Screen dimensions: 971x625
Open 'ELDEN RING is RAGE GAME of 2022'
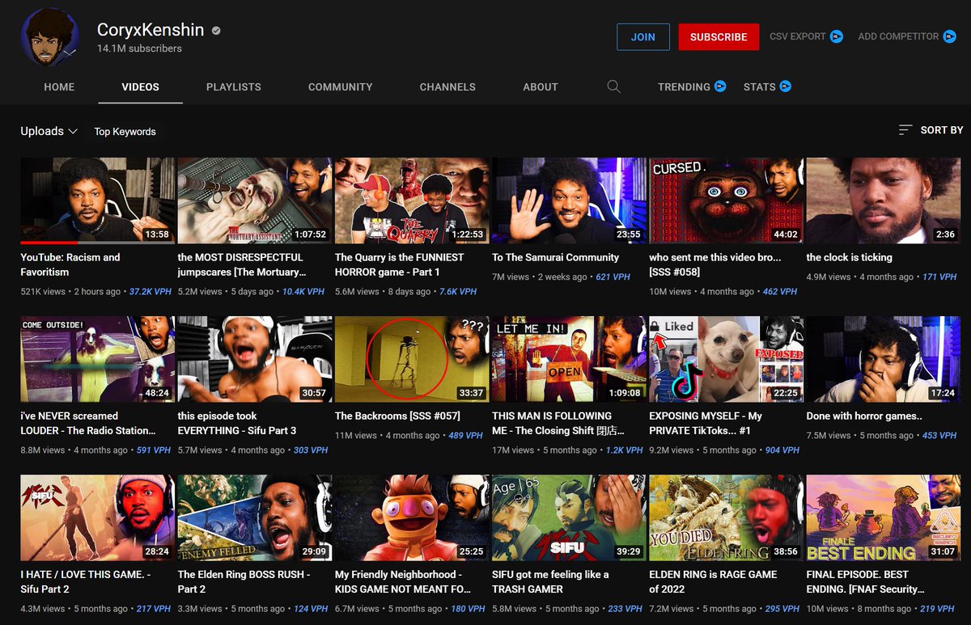pyautogui.click(x=713, y=581)
